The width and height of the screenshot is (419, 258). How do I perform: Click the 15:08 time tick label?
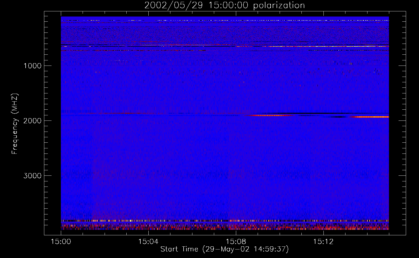pyautogui.click(x=236, y=242)
